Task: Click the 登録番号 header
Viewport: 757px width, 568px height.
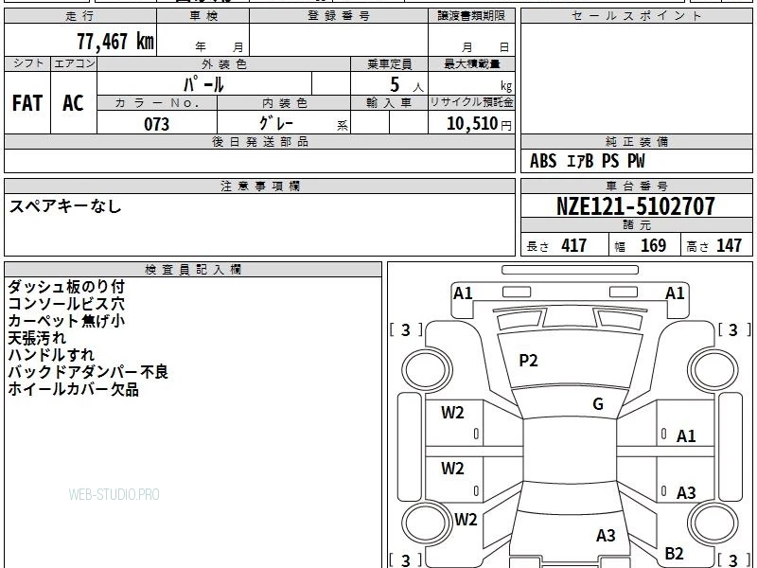Action: [x=339, y=16]
